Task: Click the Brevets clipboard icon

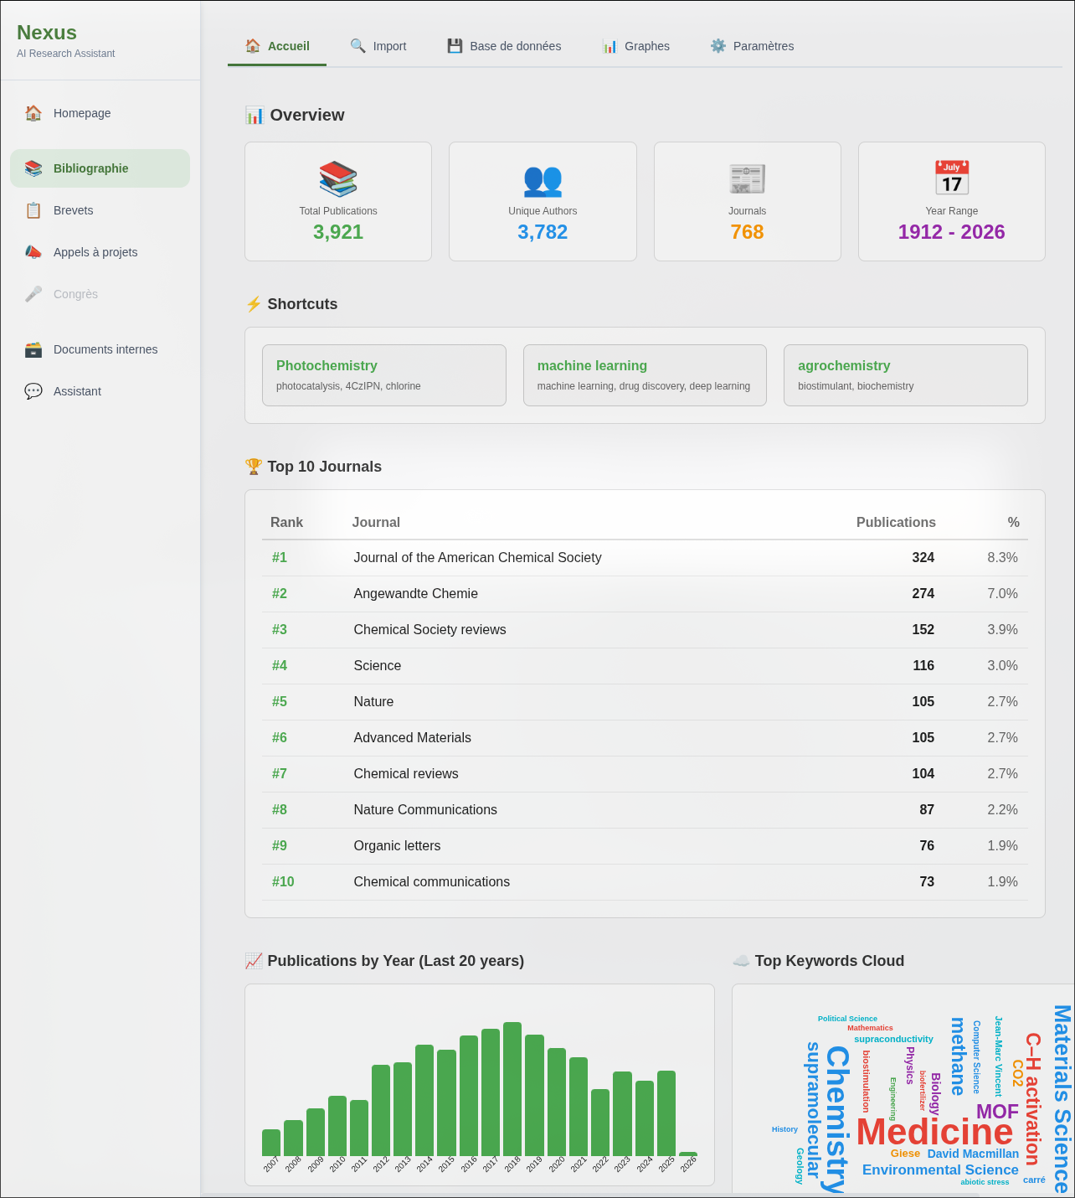Action: tap(33, 210)
